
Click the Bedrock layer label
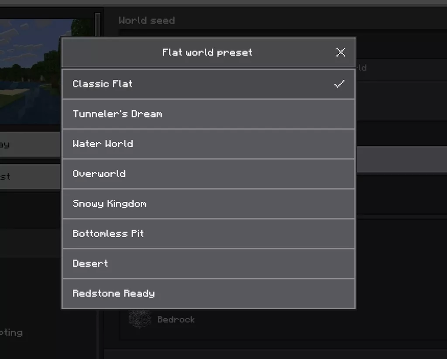pos(176,320)
